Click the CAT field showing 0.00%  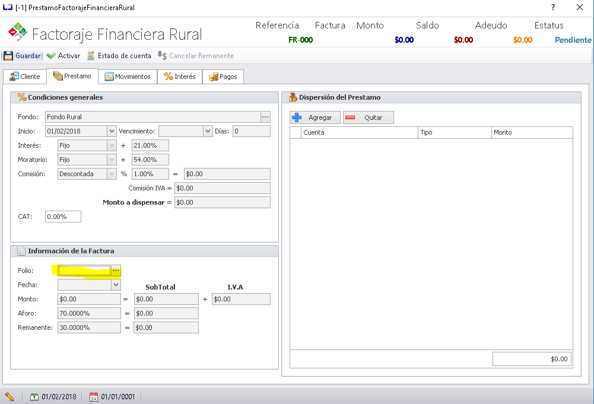(63, 217)
